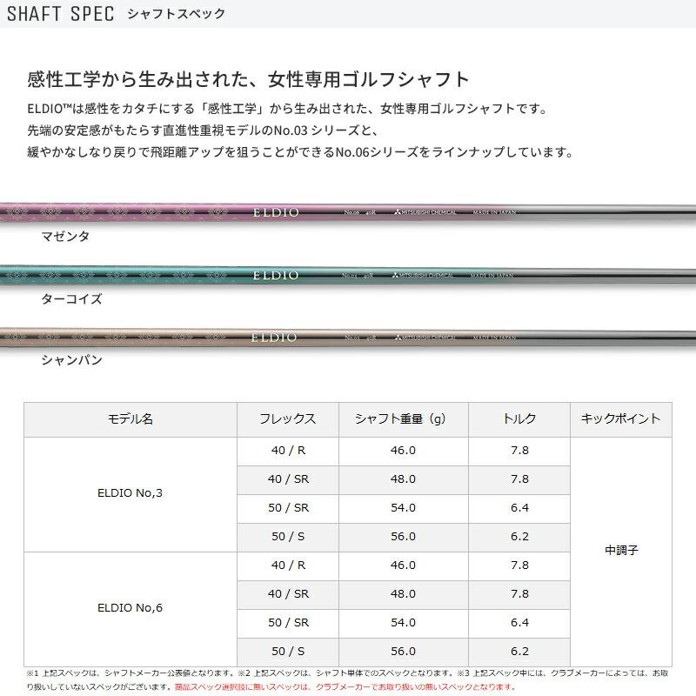This screenshot has height=696, width=696.
Task: Click the フレックス column header
Action: click(x=288, y=419)
